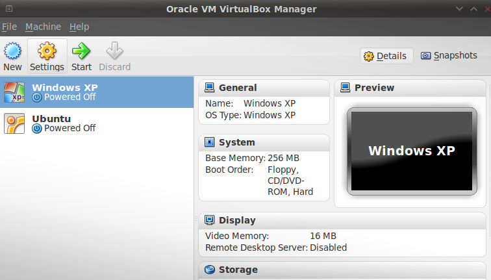Viewport: 491px width, 280px height.
Task: Click the Preview section monitor icon
Action: click(x=345, y=88)
